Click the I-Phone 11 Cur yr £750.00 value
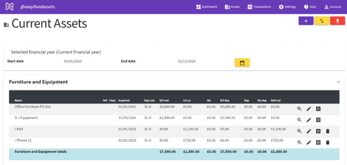The width and height of the screenshot is (347, 165). pos(189,141)
